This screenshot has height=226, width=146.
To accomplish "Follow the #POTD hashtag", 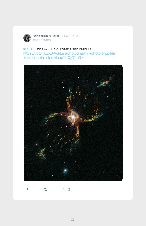I will 29,49.
